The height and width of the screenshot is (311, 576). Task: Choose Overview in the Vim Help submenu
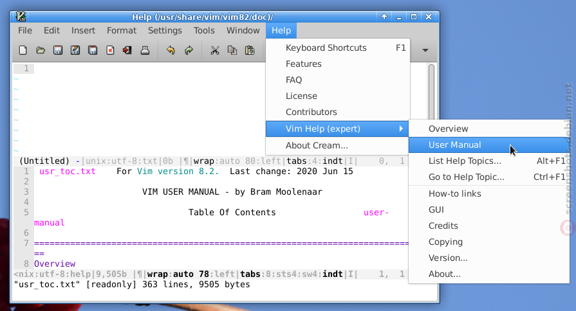489,129
